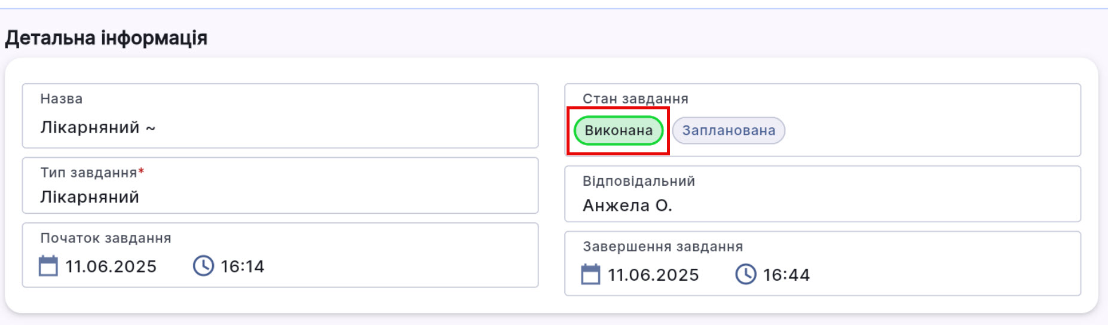Viewport: 1108px width, 325px height.
Task: Click the Стан завдання label
Action: pyautogui.click(x=635, y=99)
